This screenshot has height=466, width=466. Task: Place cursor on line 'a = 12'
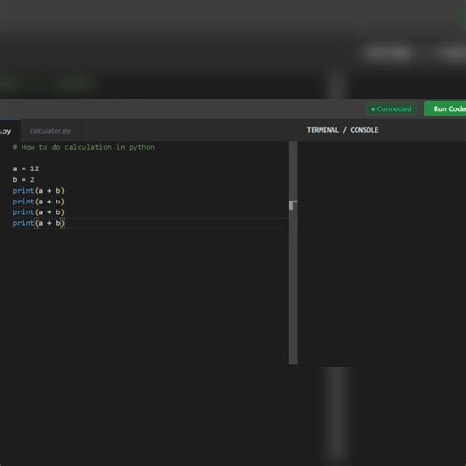[x=26, y=168]
